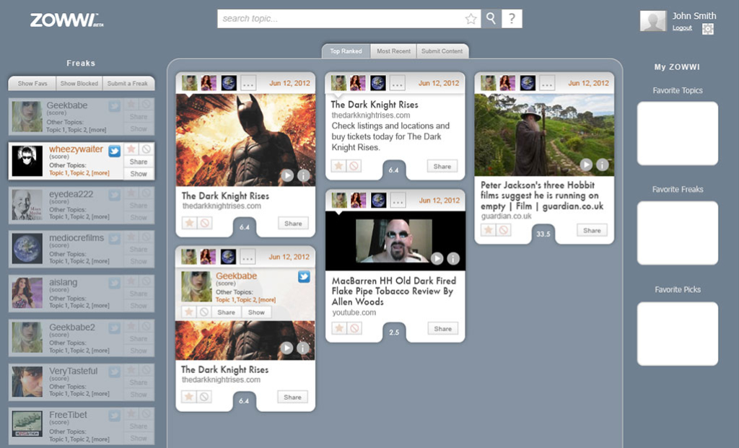Screen dimensions: 739x448
Task: Click Share on the 'Check listings' card
Action: 442,167
